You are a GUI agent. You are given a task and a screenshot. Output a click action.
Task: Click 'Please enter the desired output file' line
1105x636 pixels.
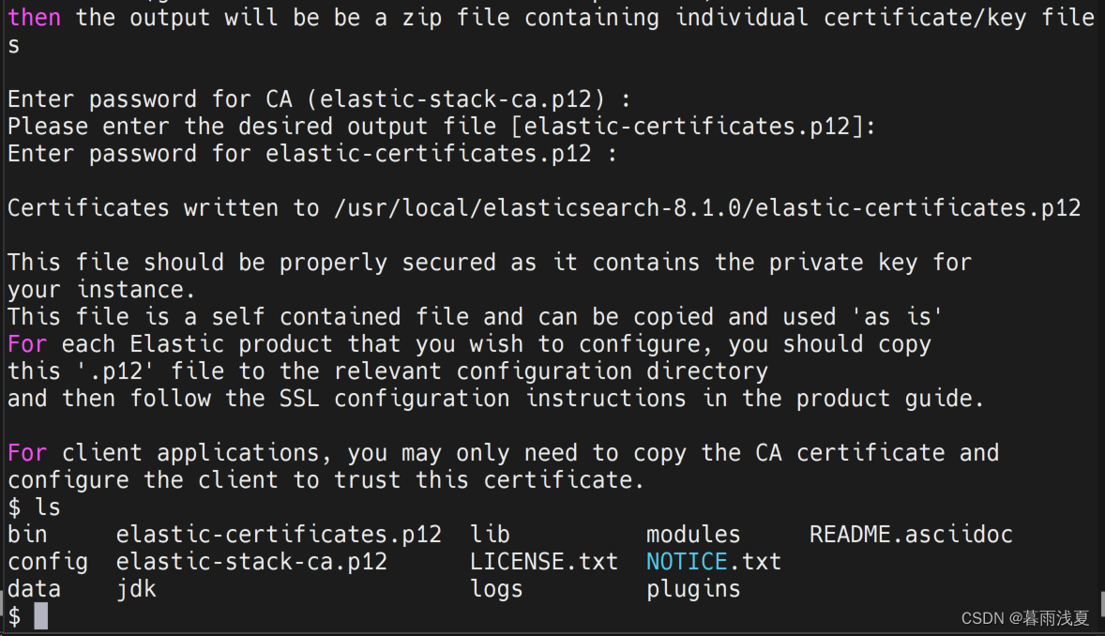pyautogui.click(x=442, y=127)
